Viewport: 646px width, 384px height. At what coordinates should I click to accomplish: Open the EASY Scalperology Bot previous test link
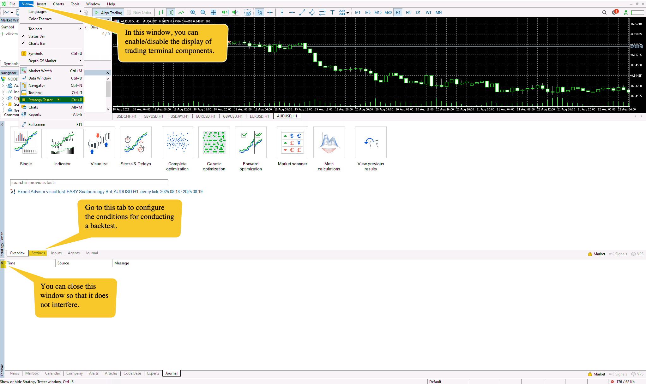pyautogui.click(x=110, y=192)
